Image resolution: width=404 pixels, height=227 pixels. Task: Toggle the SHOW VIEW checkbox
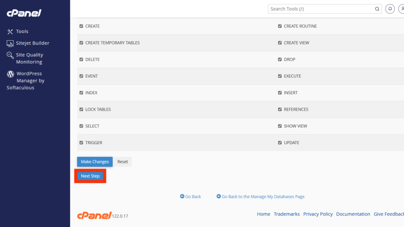click(280, 126)
